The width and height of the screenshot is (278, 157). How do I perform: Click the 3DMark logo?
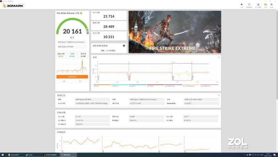pyautogui.click(x=13, y=6)
